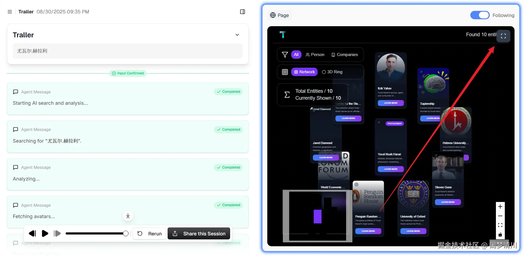This screenshot has width=524, height=256.
Task: Click Learn More on Penguin Random House card
Action: pos(368,231)
